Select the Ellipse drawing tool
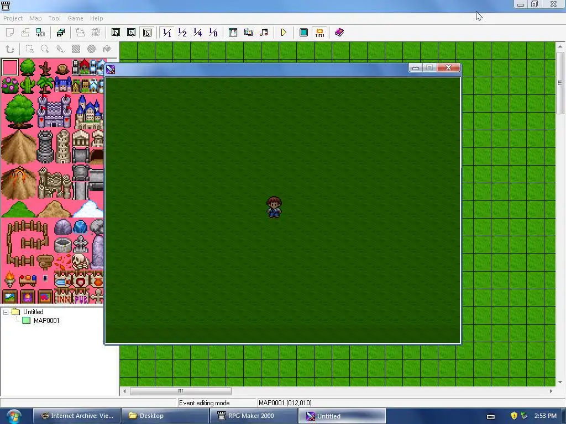This screenshot has width=566, height=424. [x=91, y=49]
